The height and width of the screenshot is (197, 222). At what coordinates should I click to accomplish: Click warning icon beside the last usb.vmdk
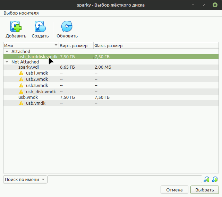click(21, 103)
